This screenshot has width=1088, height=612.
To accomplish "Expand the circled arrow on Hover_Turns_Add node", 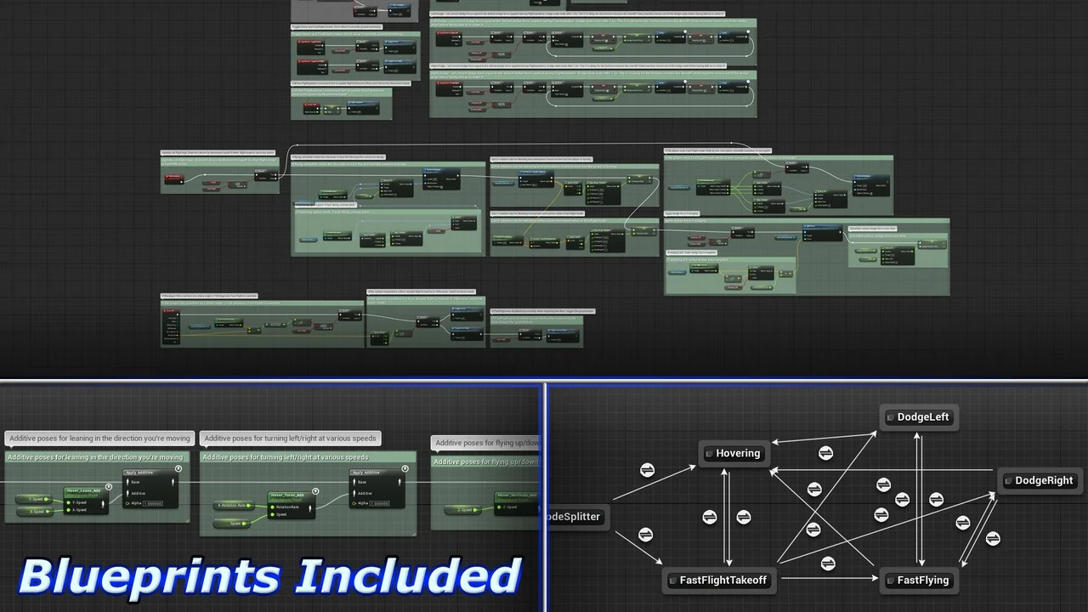I will (314, 491).
